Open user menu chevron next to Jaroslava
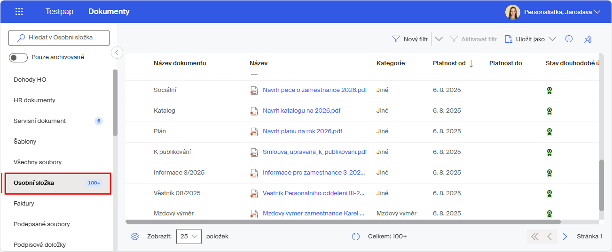Image resolution: width=612 pixels, height=252 pixels. [597, 12]
